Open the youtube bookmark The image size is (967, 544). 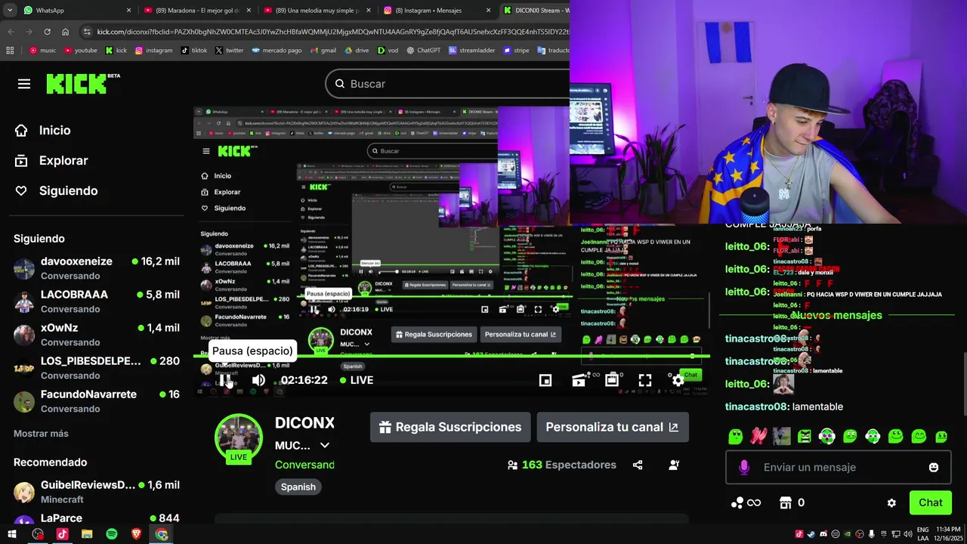coord(80,51)
